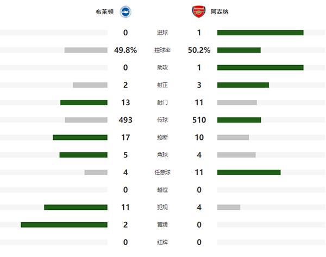
Task: Click Brighton's green 黄牌 bar
Action: pyautogui.click(x=64, y=224)
